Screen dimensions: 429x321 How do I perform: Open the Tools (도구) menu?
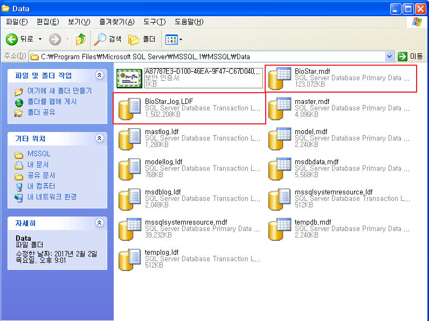tap(155, 22)
